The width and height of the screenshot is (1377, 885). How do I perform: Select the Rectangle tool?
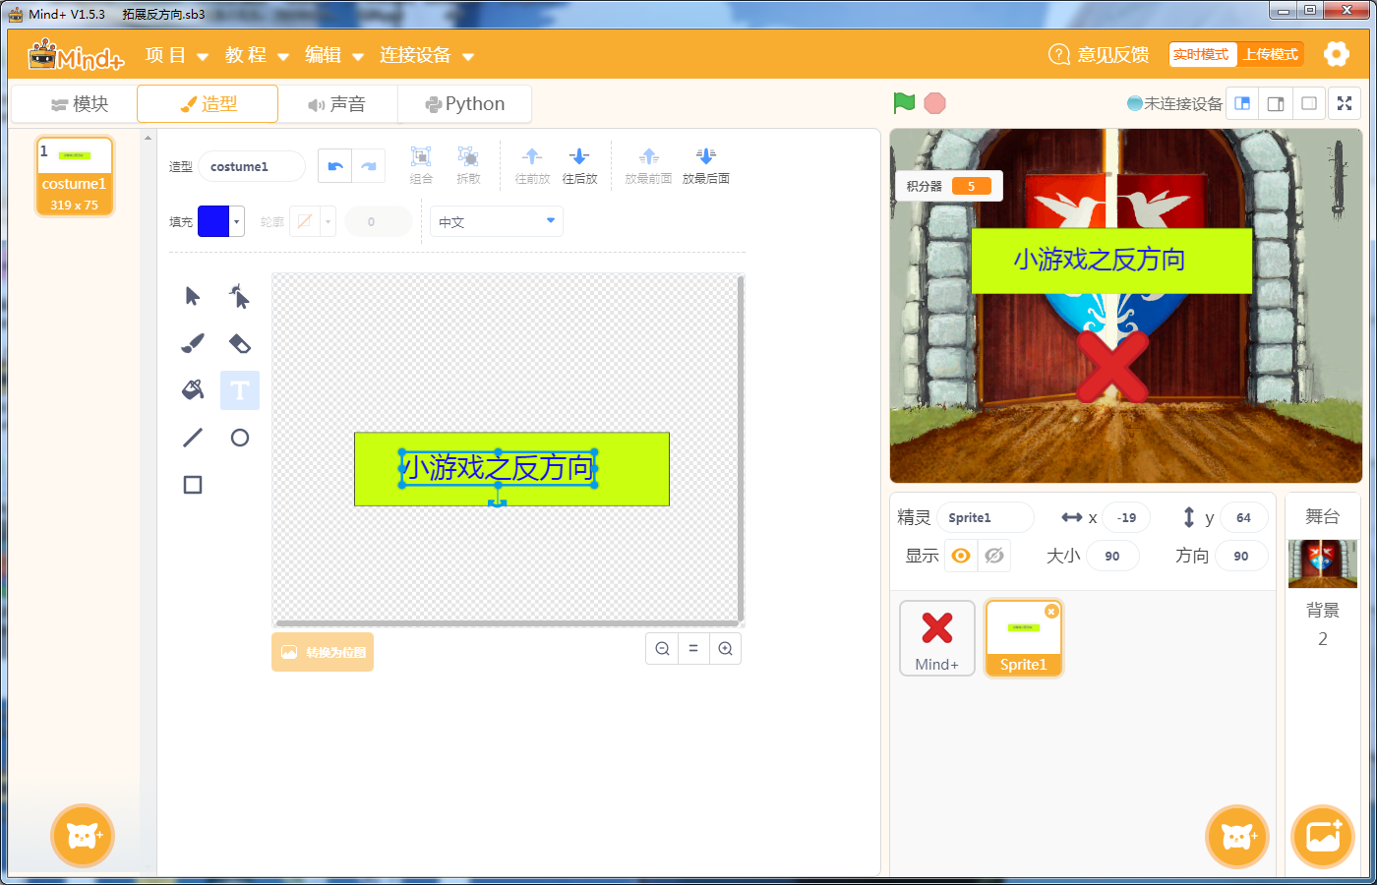(x=193, y=485)
